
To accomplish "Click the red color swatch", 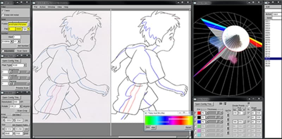I will click(x=199, y=113).
